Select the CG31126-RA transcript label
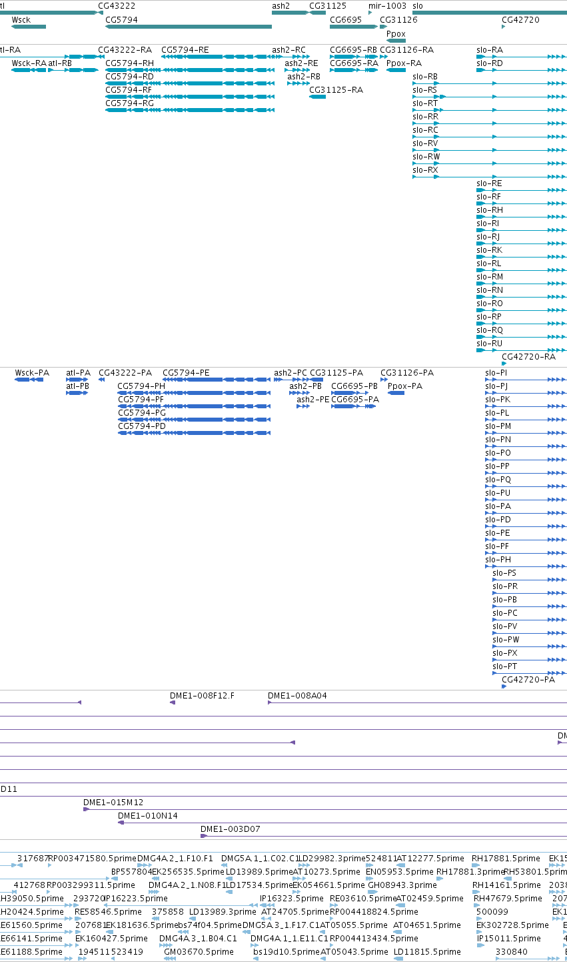Image resolution: width=567 pixels, height=962 pixels. click(x=406, y=50)
